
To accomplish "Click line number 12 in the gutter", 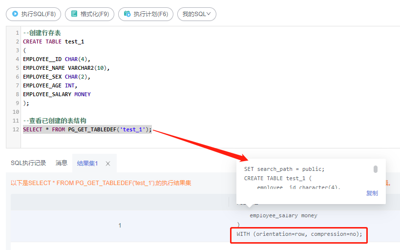I will point(16,129).
